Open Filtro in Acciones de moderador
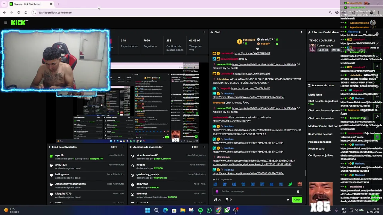The width and height of the screenshot is (383, 215). click(x=195, y=147)
